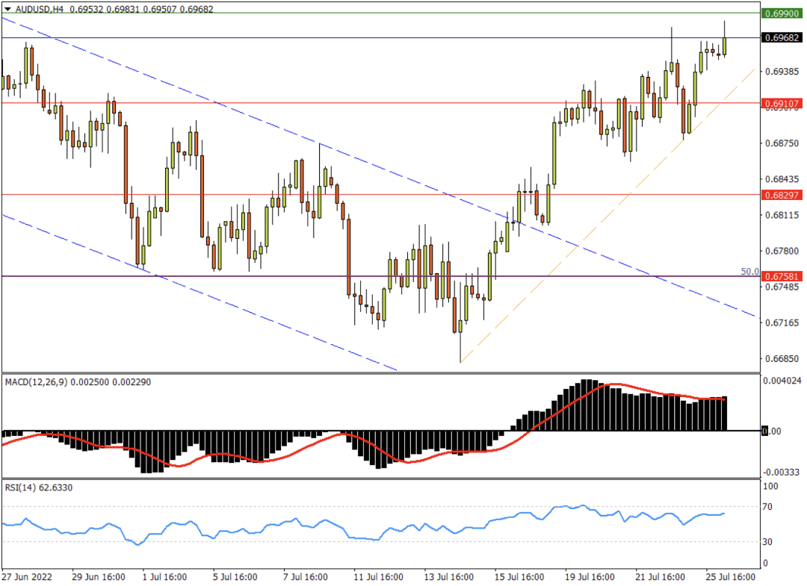Select the 7 Jul 16:00 time label
This screenshot has width=807, height=586.
(x=305, y=576)
